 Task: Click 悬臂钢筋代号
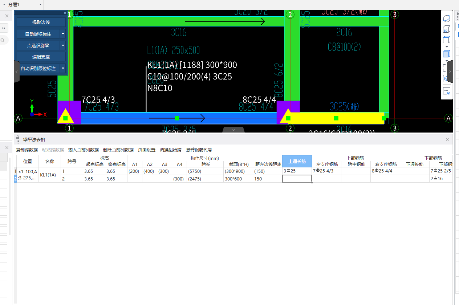(x=199, y=150)
